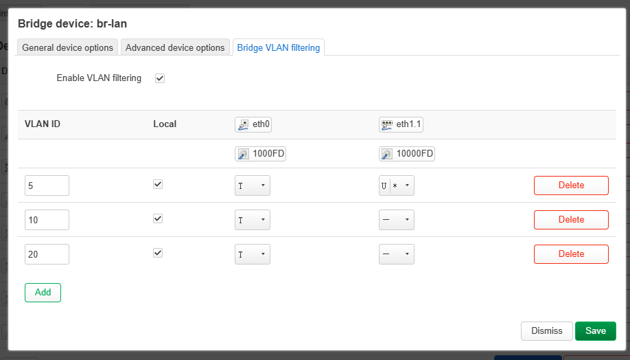Click the eth1.1 switch port icon
Viewport: 630px width, 360px height.
(x=386, y=125)
